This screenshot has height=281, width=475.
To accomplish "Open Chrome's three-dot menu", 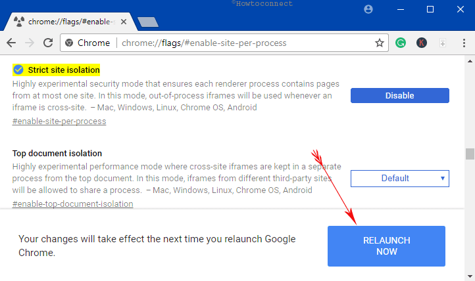I will click(464, 43).
